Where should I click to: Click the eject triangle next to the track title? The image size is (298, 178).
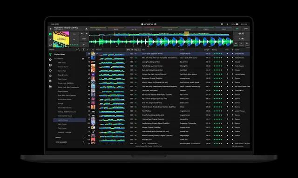tap(86, 29)
